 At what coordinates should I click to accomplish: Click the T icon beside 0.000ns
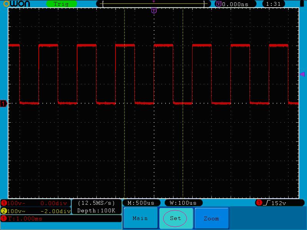click(x=218, y=4)
